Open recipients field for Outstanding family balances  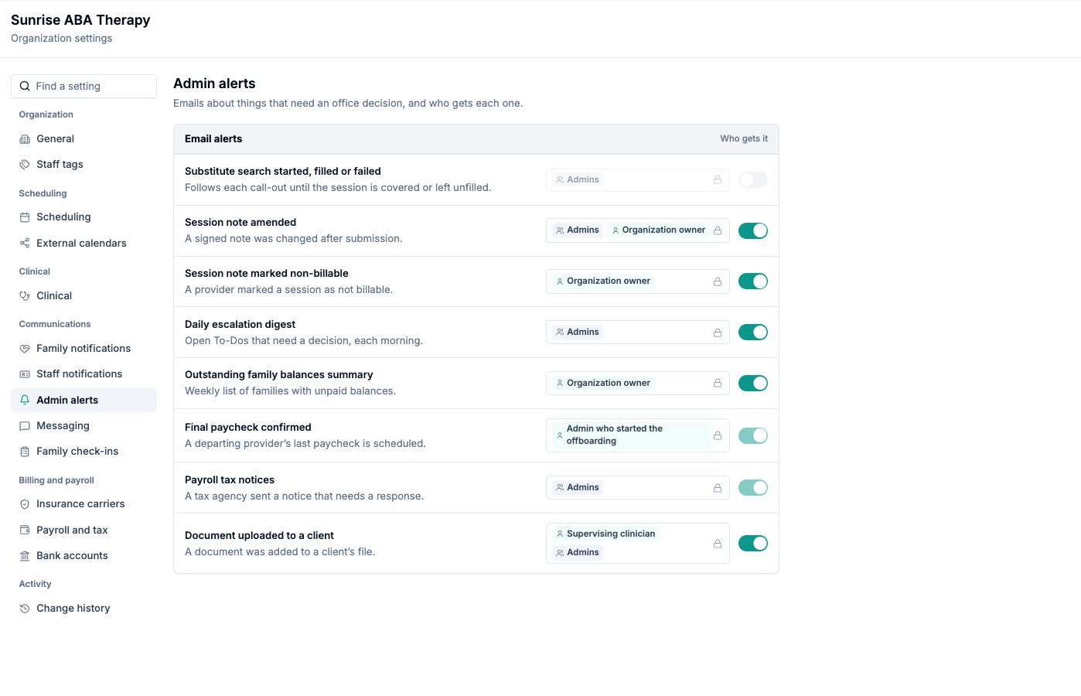click(x=638, y=384)
